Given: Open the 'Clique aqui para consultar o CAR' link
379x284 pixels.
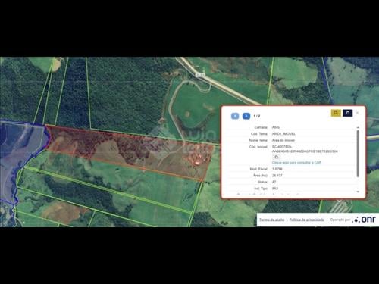Looking at the screenshot, I should (296, 163).
